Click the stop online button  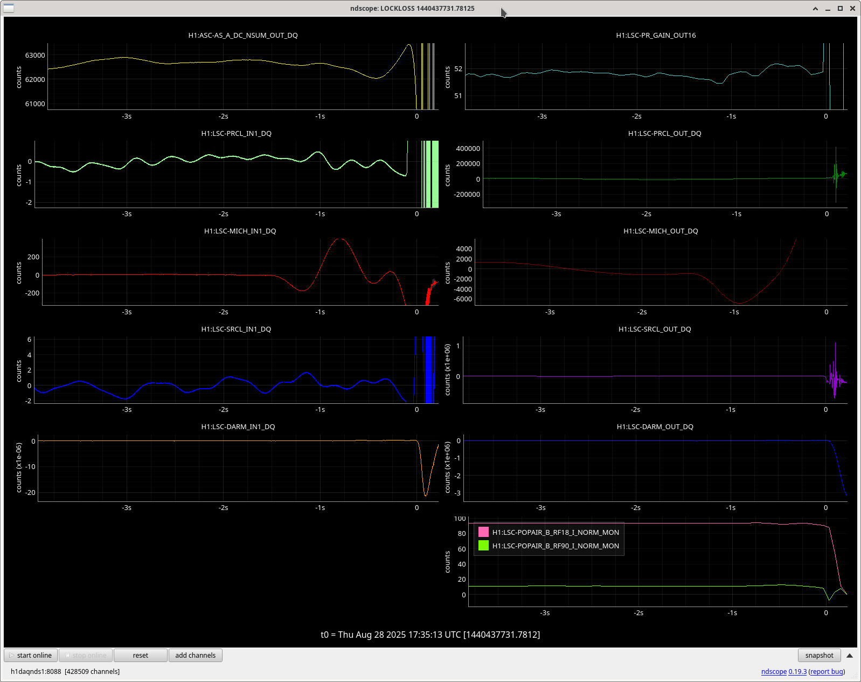(86, 655)
